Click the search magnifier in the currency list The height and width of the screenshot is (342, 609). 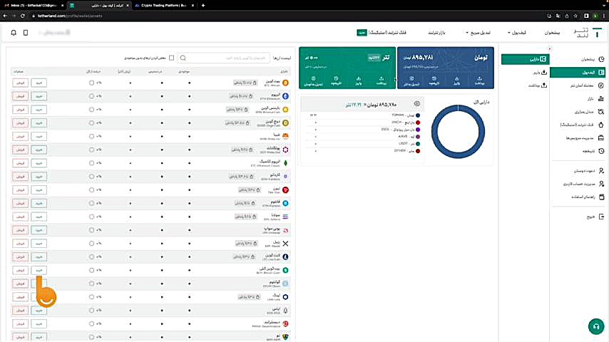pyautogui.click(x=183, y=58)
